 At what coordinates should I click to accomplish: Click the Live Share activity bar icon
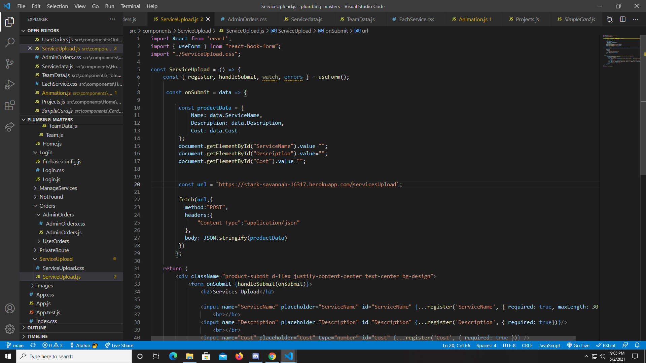pyautogui.click(x=10, y=127)
